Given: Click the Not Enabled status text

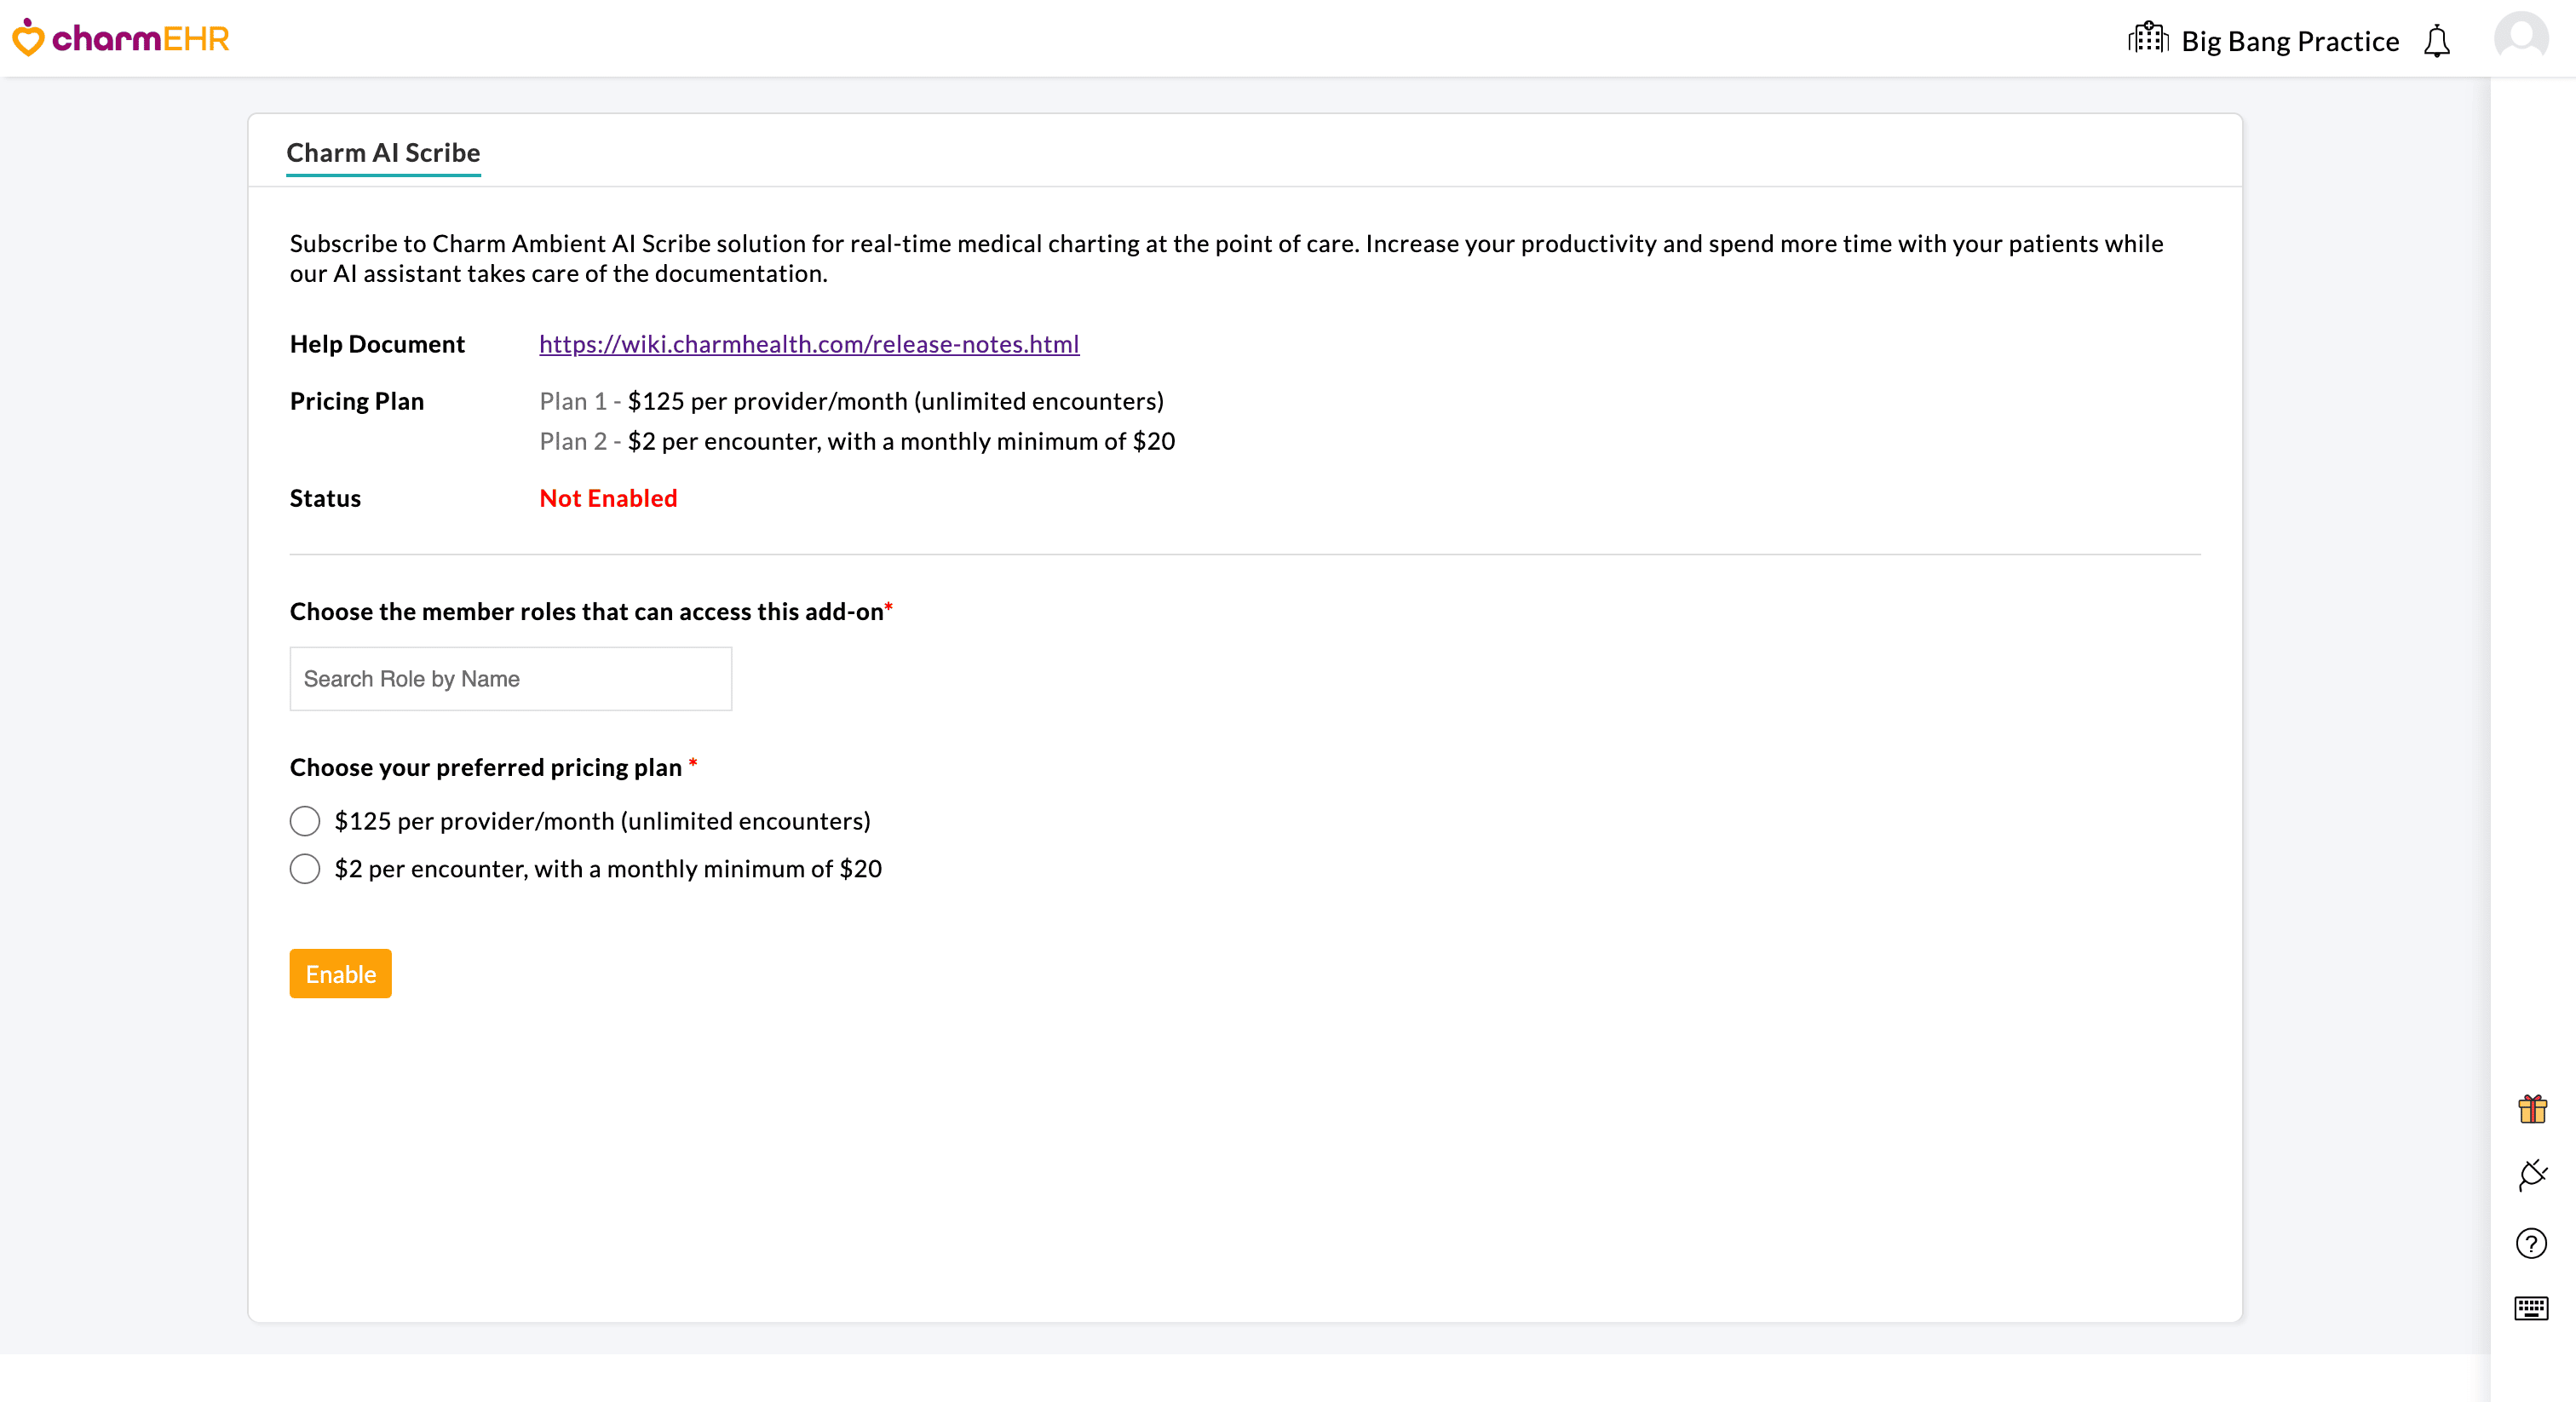Looking at the screenshot, I should [x=607, y=497].
